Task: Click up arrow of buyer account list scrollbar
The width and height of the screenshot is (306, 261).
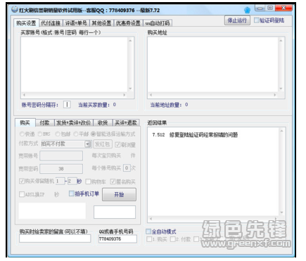Action: (x=130, y=41)
